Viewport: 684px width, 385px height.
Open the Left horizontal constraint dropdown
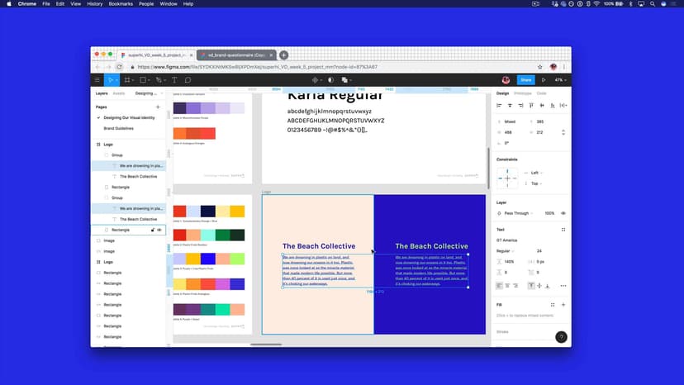[x=537, y=173]
